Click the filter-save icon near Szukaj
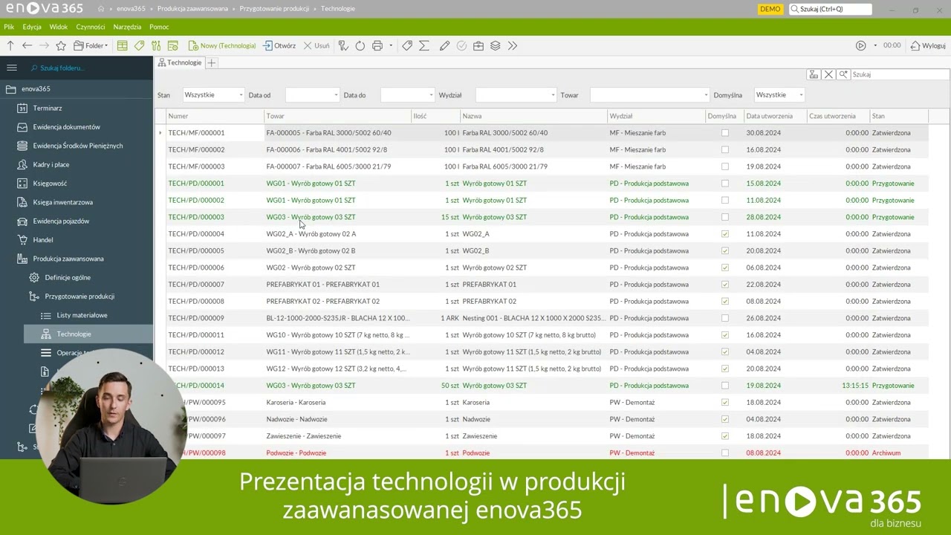Image resolution: width=951 pixels, height=535 pixels. pyautogui.click(x=814, y=74)
